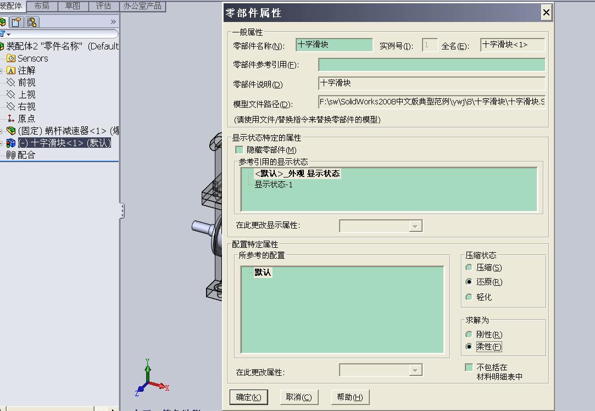Click the 实例号 field

430,45
